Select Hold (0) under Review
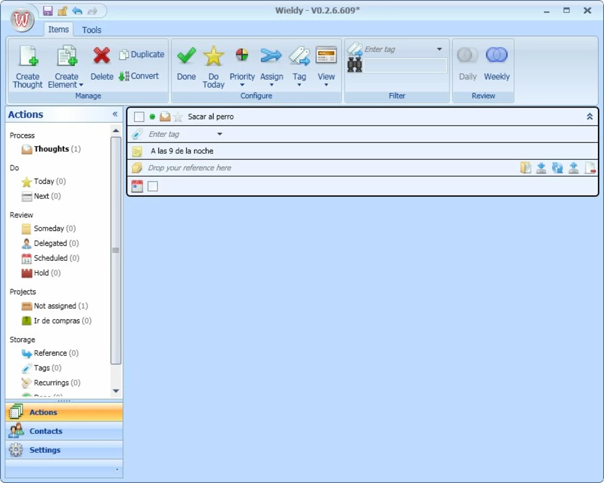The width and height of the screenshot is (604, 483). (41, 273)
